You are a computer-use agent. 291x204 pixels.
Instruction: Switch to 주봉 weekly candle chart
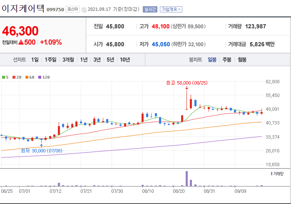(x=227, y=60)
